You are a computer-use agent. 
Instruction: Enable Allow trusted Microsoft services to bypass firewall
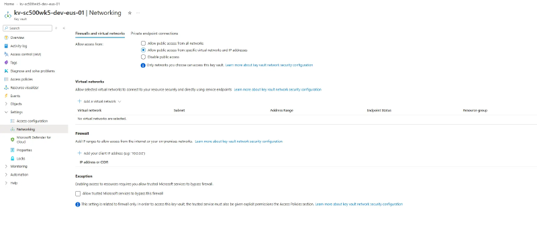point(78,194)
